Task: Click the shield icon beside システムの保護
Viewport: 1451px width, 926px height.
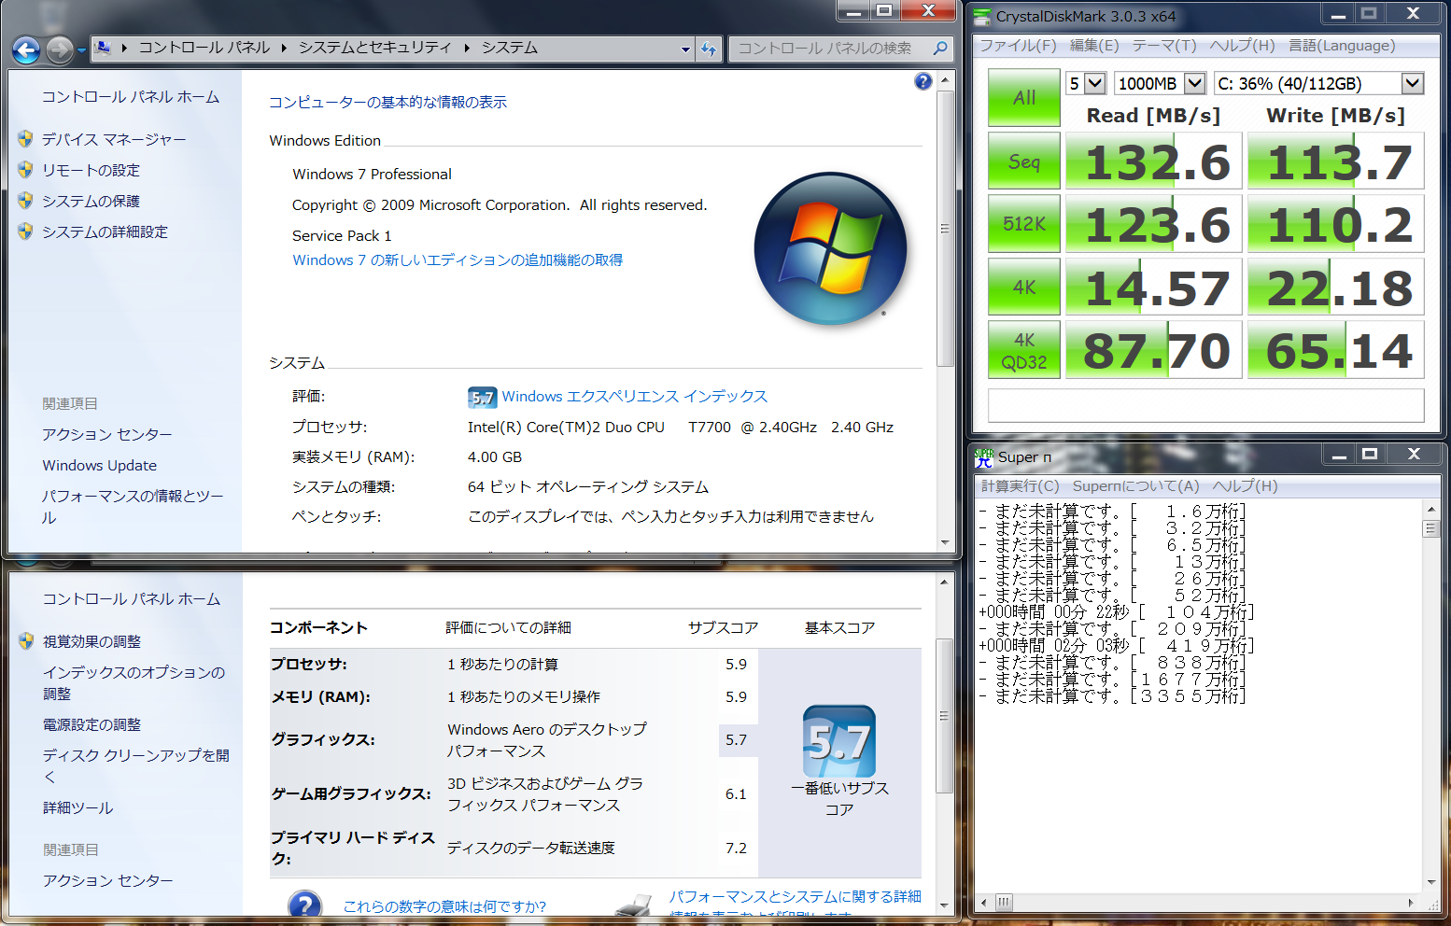Action: 25,201
